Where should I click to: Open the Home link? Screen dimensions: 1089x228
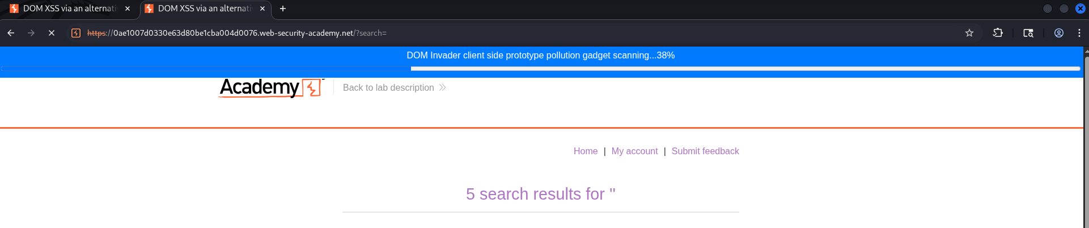pos(585,151)
